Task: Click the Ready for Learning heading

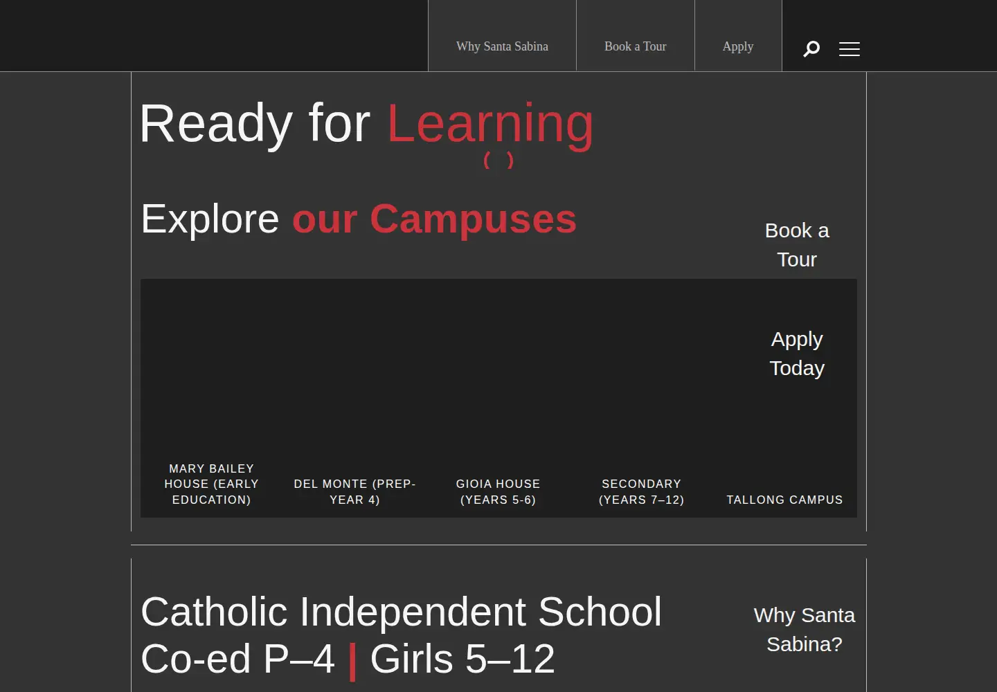Action: [367, 123]
